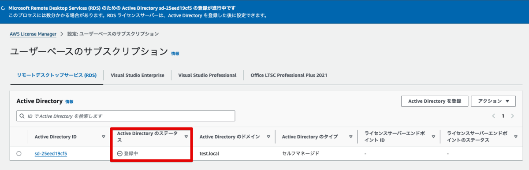Click the 情報 link next to the page title
Image resolution: width=529 pixels, height=170 pixels.
point(175,54)
